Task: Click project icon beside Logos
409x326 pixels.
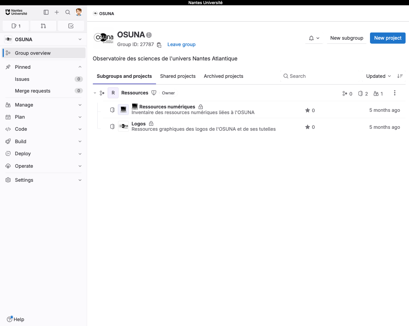Action: [112, 127]
